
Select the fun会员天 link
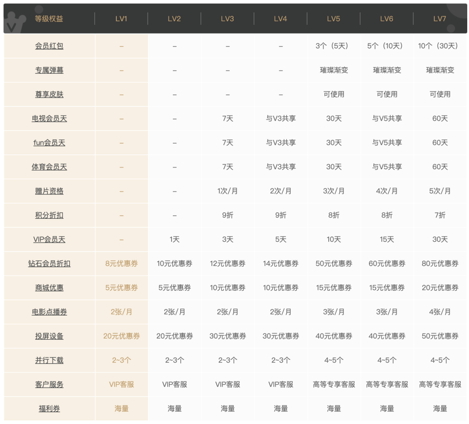(x=49, y=143)
